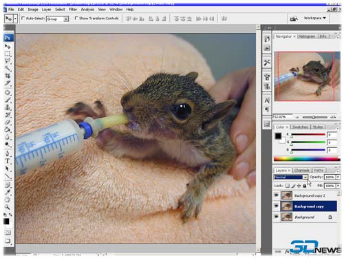
Task: Hide the Background layer
Action: click(277, 217)
